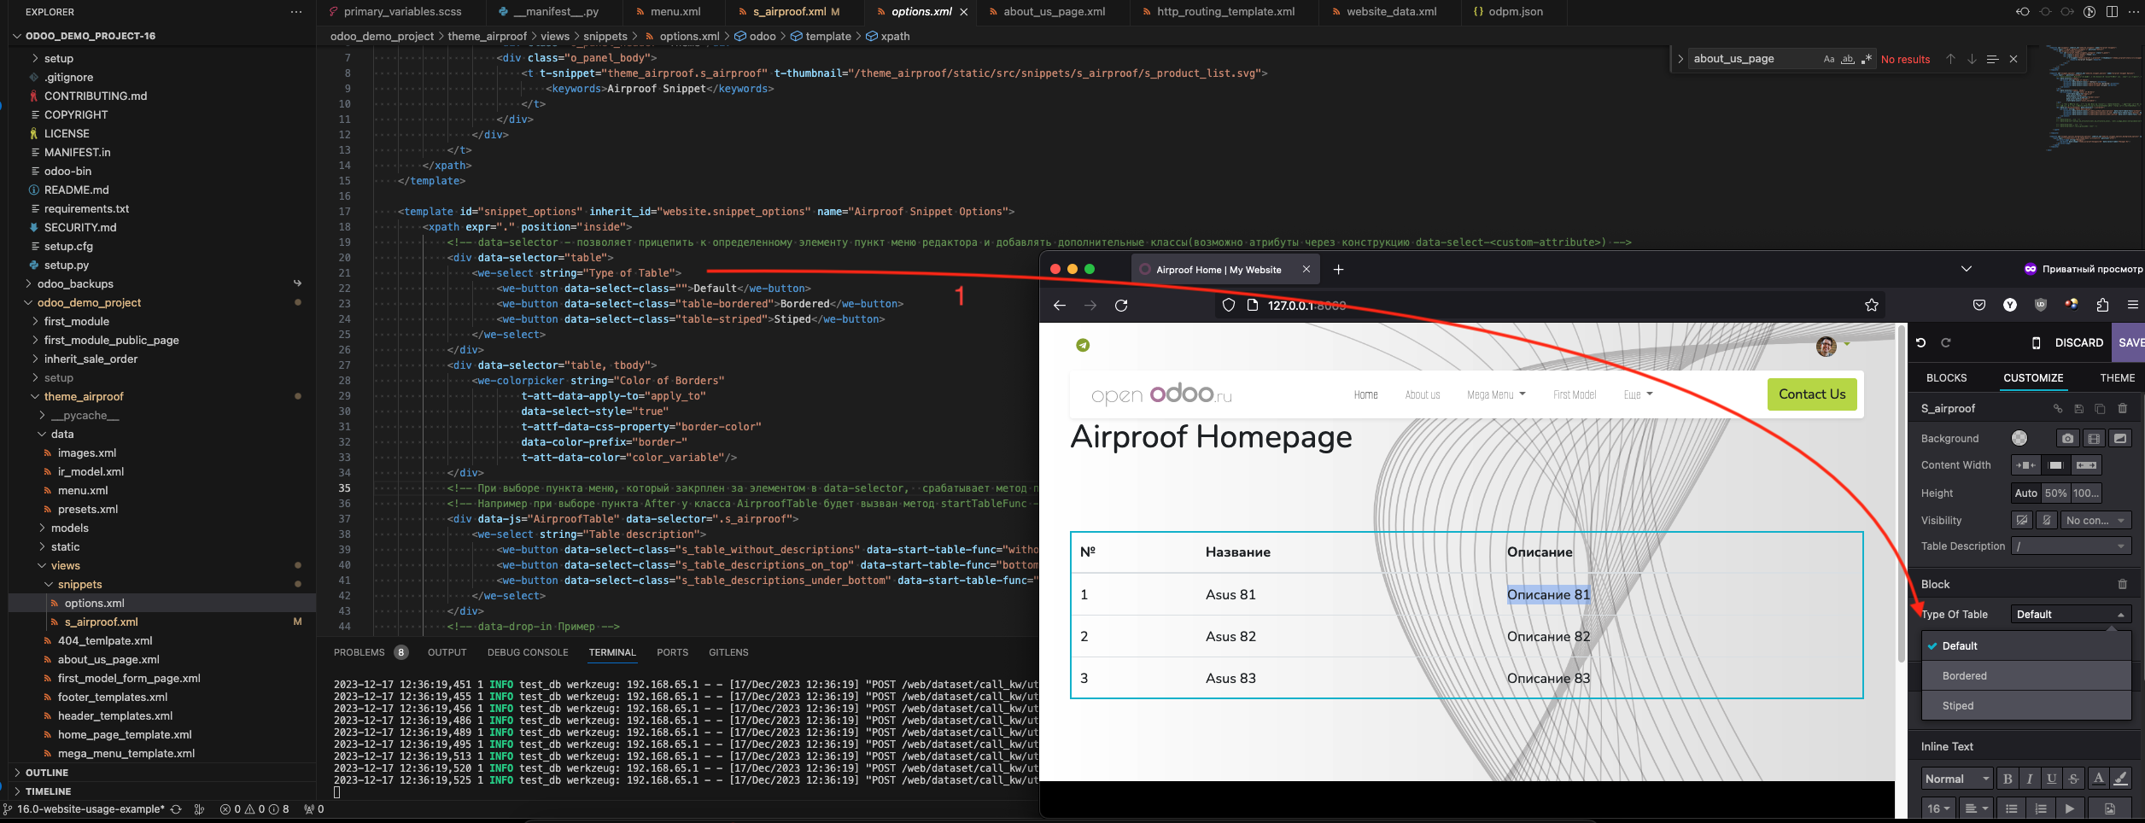Open the Visibility conditions dropdown
This screenshot has width=2145, height=823.
(x=2095, y=520)
